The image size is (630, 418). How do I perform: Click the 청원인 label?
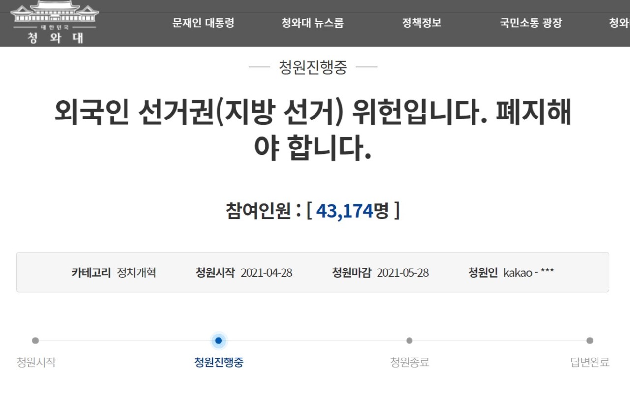483,272
